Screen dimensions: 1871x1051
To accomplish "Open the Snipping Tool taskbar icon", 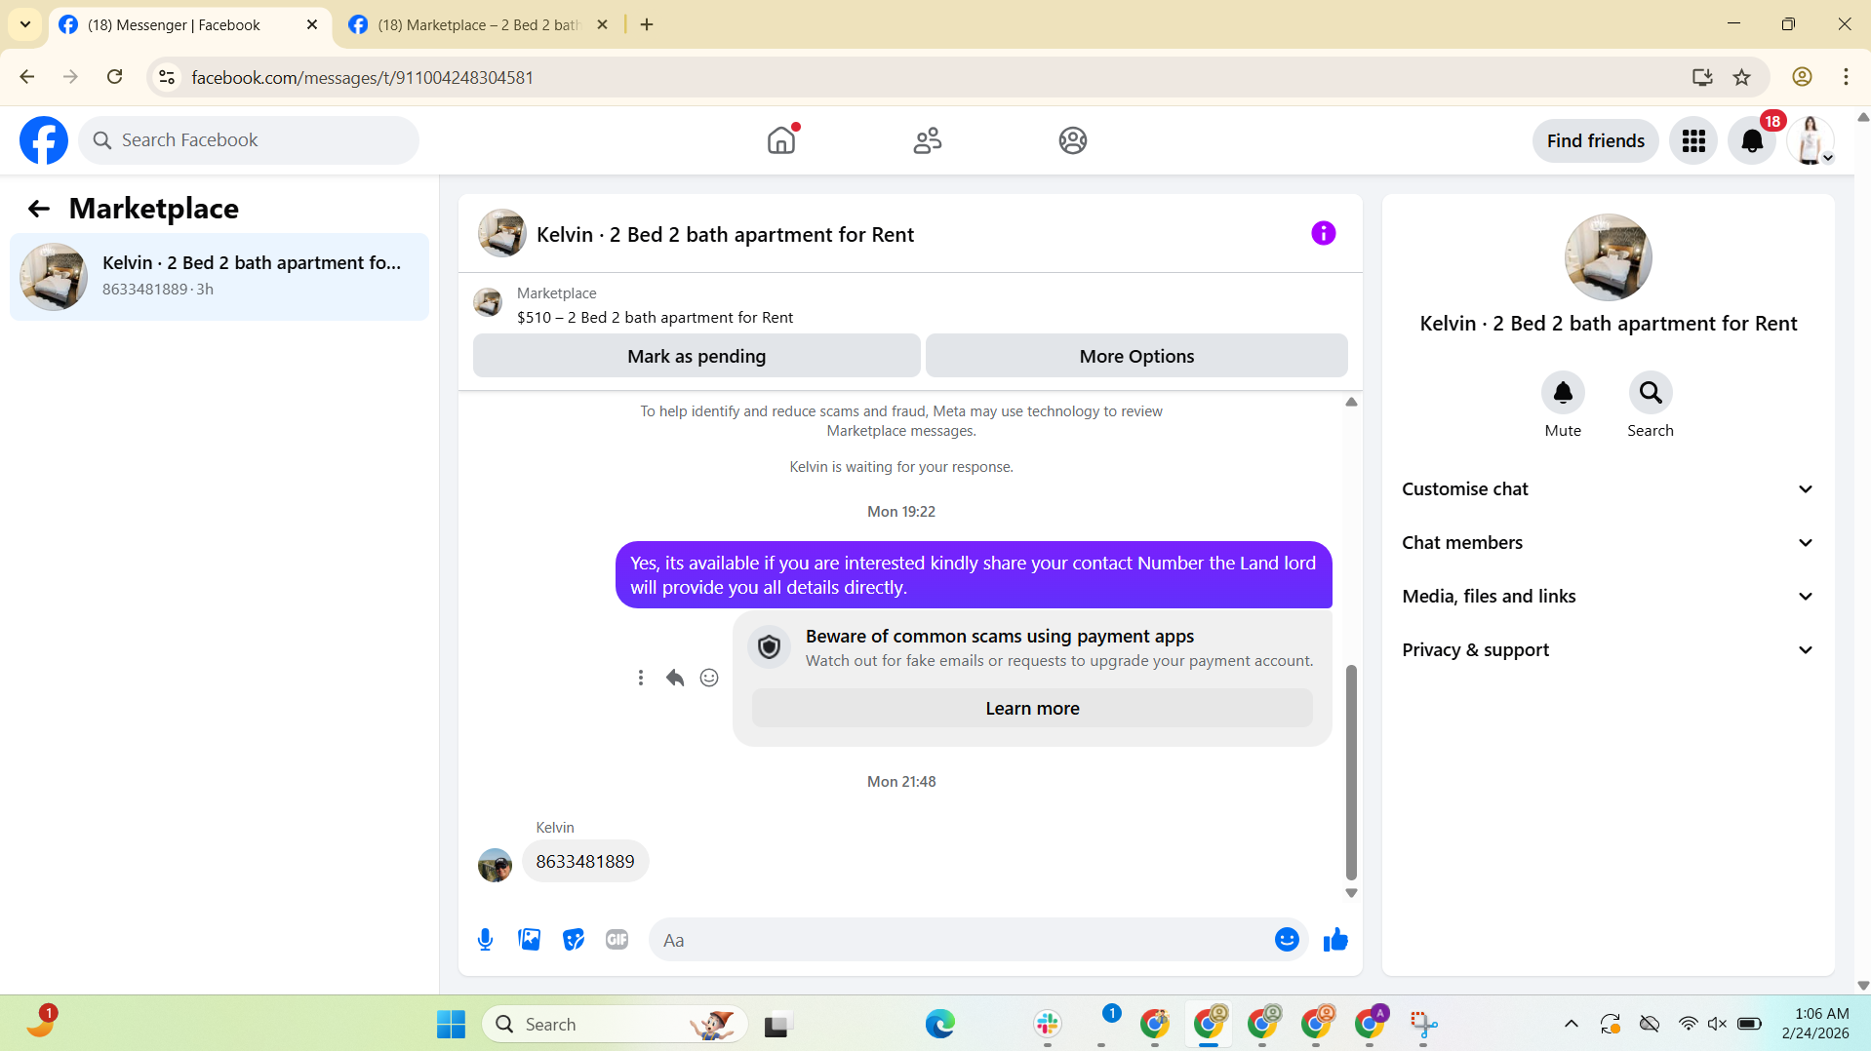I will (1423, 1024).
